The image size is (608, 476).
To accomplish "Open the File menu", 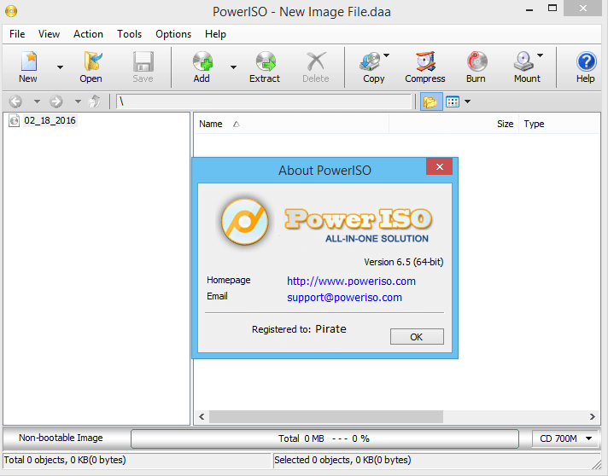I will (17, 34).
